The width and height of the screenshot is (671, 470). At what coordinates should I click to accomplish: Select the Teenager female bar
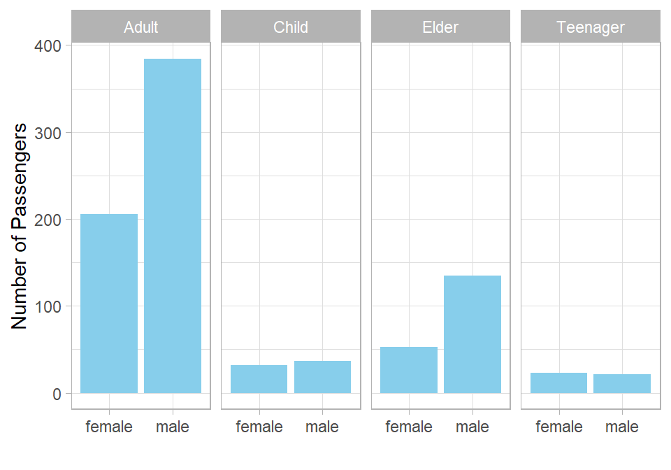pyautogui.click(x=558, y=383)
